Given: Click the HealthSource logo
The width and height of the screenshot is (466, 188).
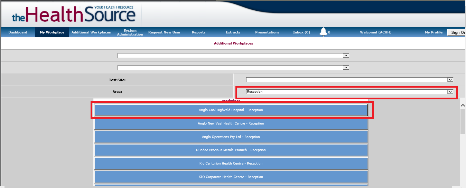Looking at the screenshot, I should (x=73, y=14).
